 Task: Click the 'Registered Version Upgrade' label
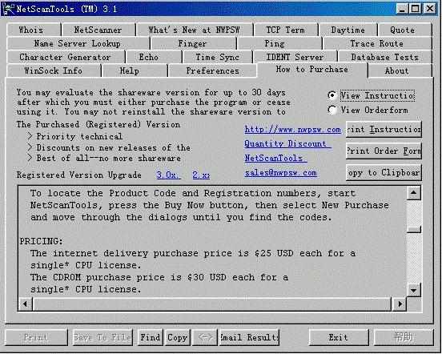pyautogui.click(x=79, y=175)
